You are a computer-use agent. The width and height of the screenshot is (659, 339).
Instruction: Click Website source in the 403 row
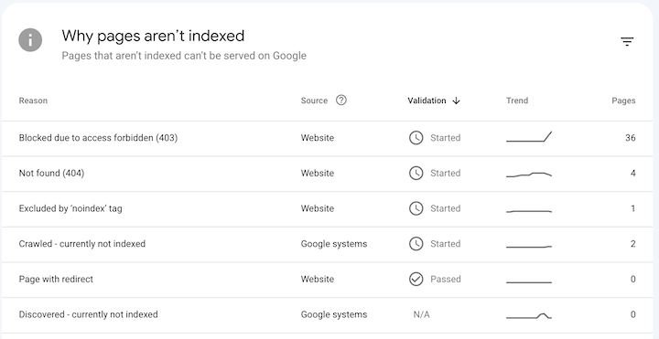click(318, 138)
